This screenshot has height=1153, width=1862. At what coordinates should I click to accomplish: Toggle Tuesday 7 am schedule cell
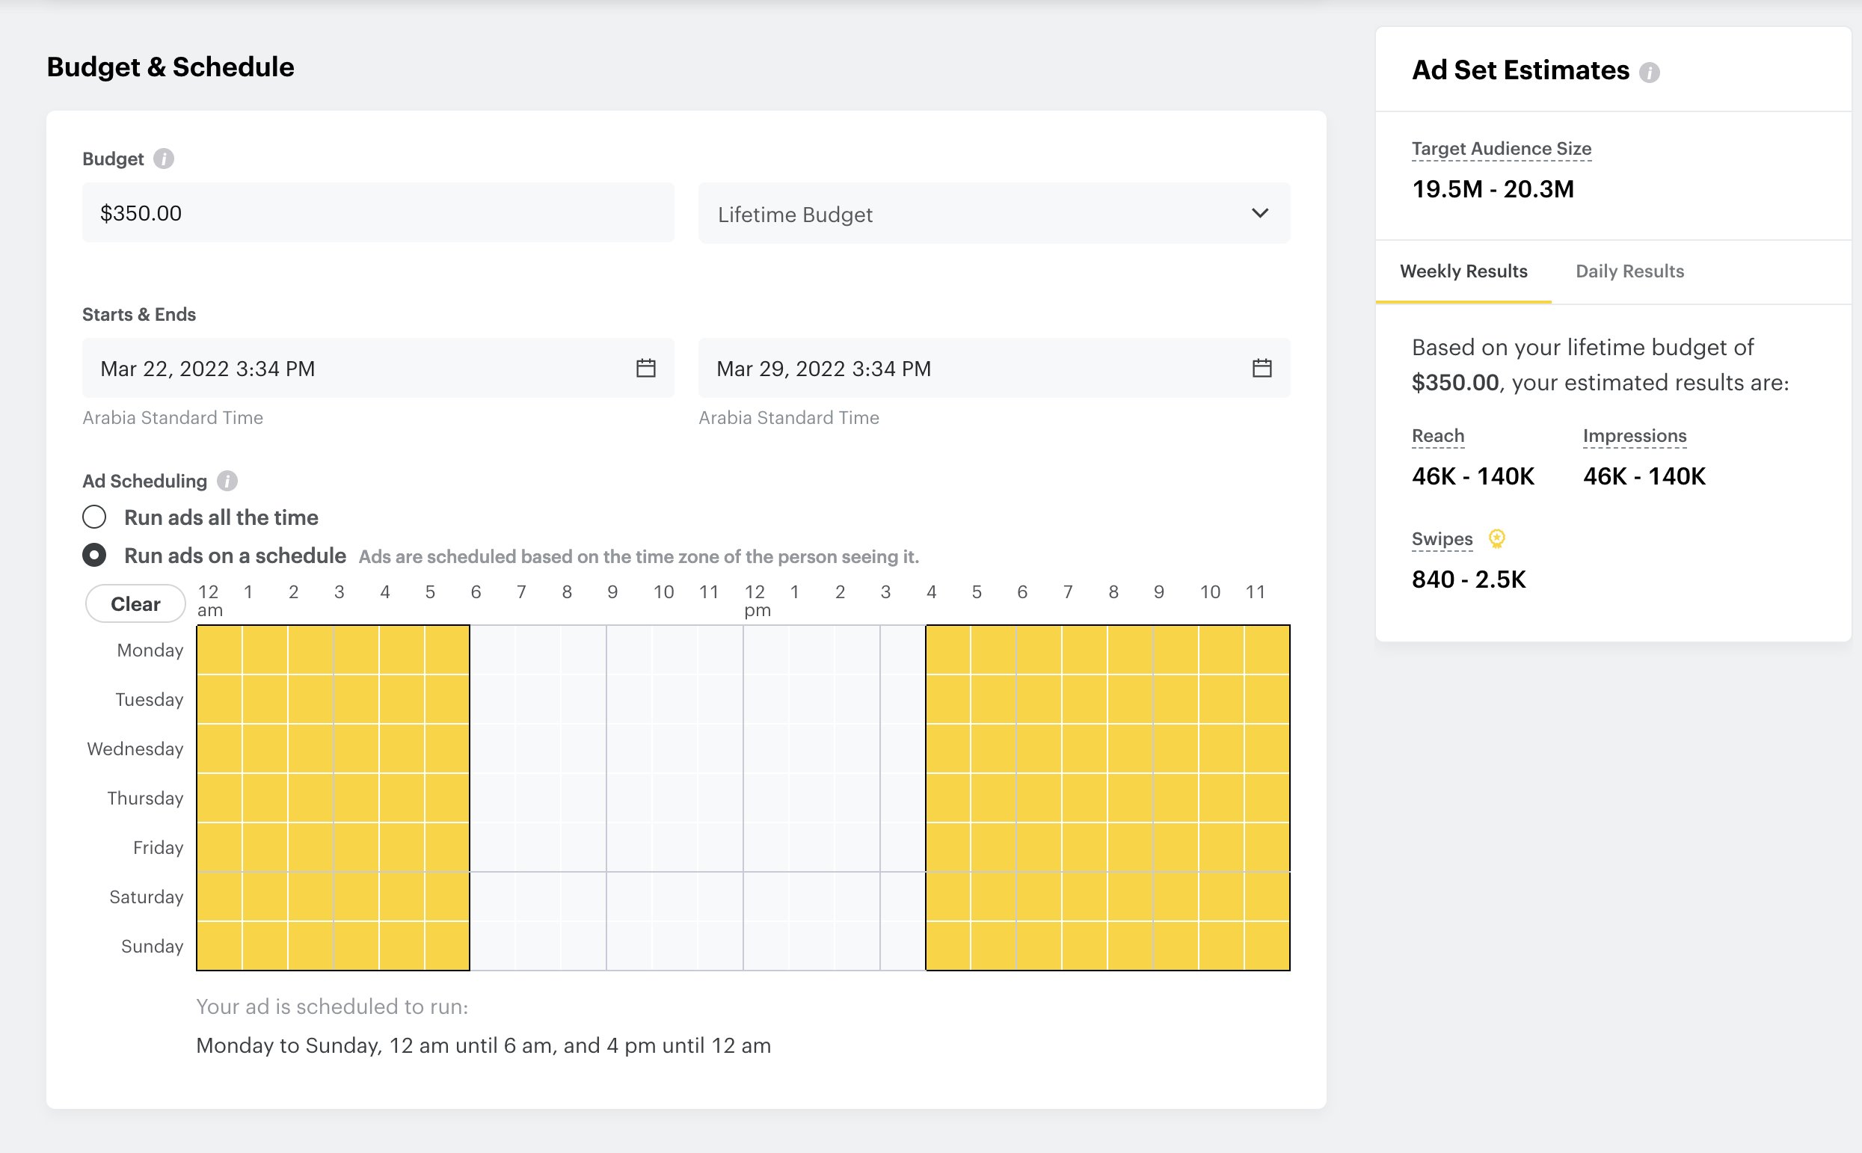[538, 699]
